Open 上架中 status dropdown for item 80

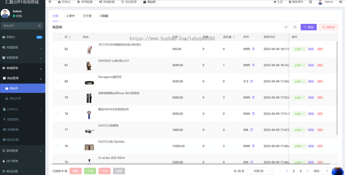300,81
